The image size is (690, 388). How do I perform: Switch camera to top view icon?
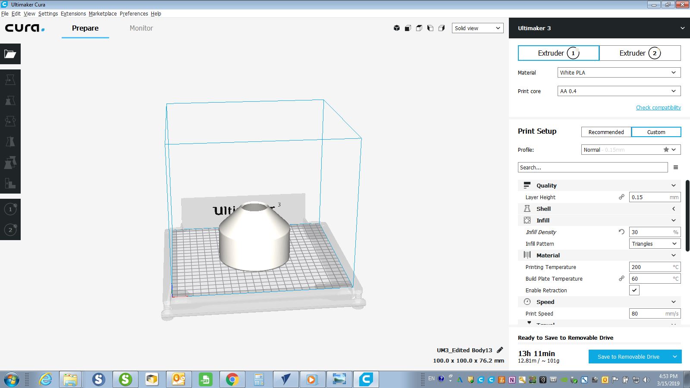419,28
